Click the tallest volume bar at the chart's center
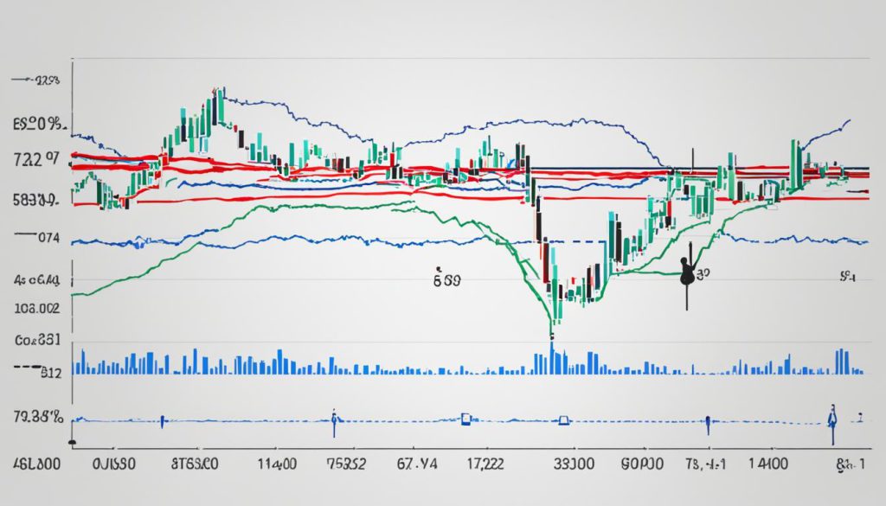The height and width of the screenshot is (506, 886). [551, 358]
